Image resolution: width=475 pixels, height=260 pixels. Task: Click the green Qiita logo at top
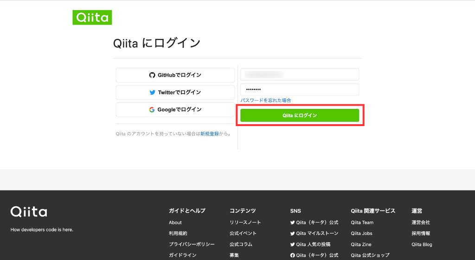(x=92, y=18)
